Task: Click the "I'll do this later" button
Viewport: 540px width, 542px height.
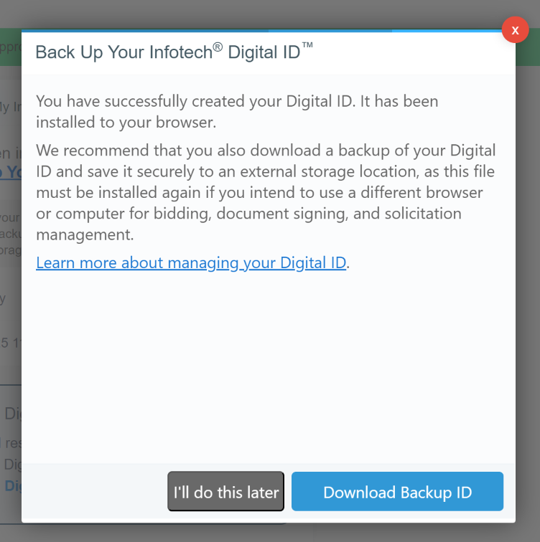Action: click(225, 492)
